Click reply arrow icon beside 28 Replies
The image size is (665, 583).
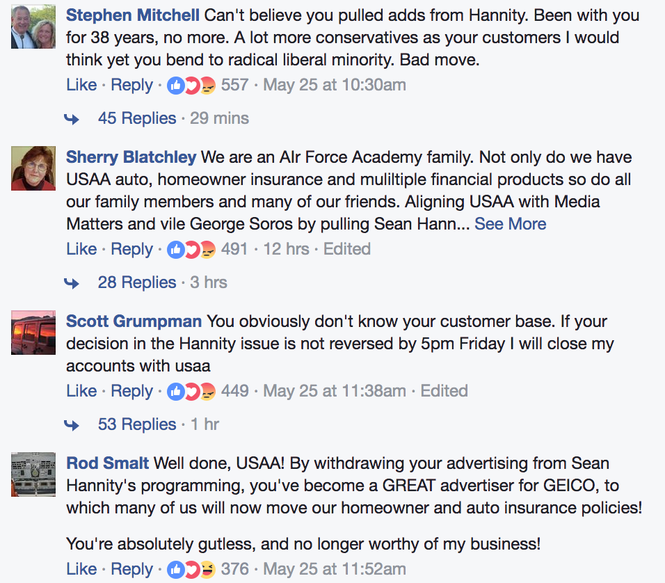point(72,283)
